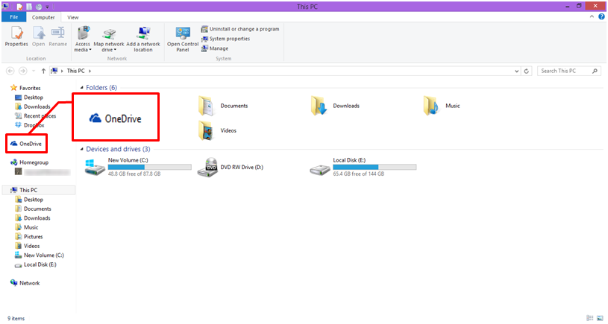
Task: Open Downloads under This PC tree
Action: [x=33, y=218]
